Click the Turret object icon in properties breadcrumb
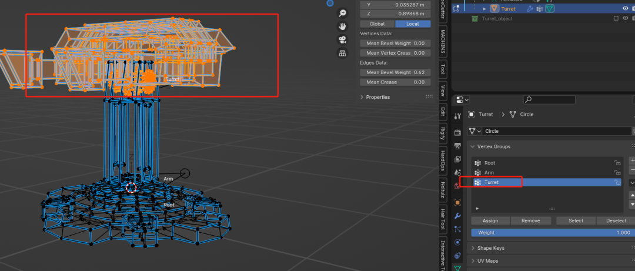This screenshot has height=271, width=635. pyautogui.click(x=471, y=114)
